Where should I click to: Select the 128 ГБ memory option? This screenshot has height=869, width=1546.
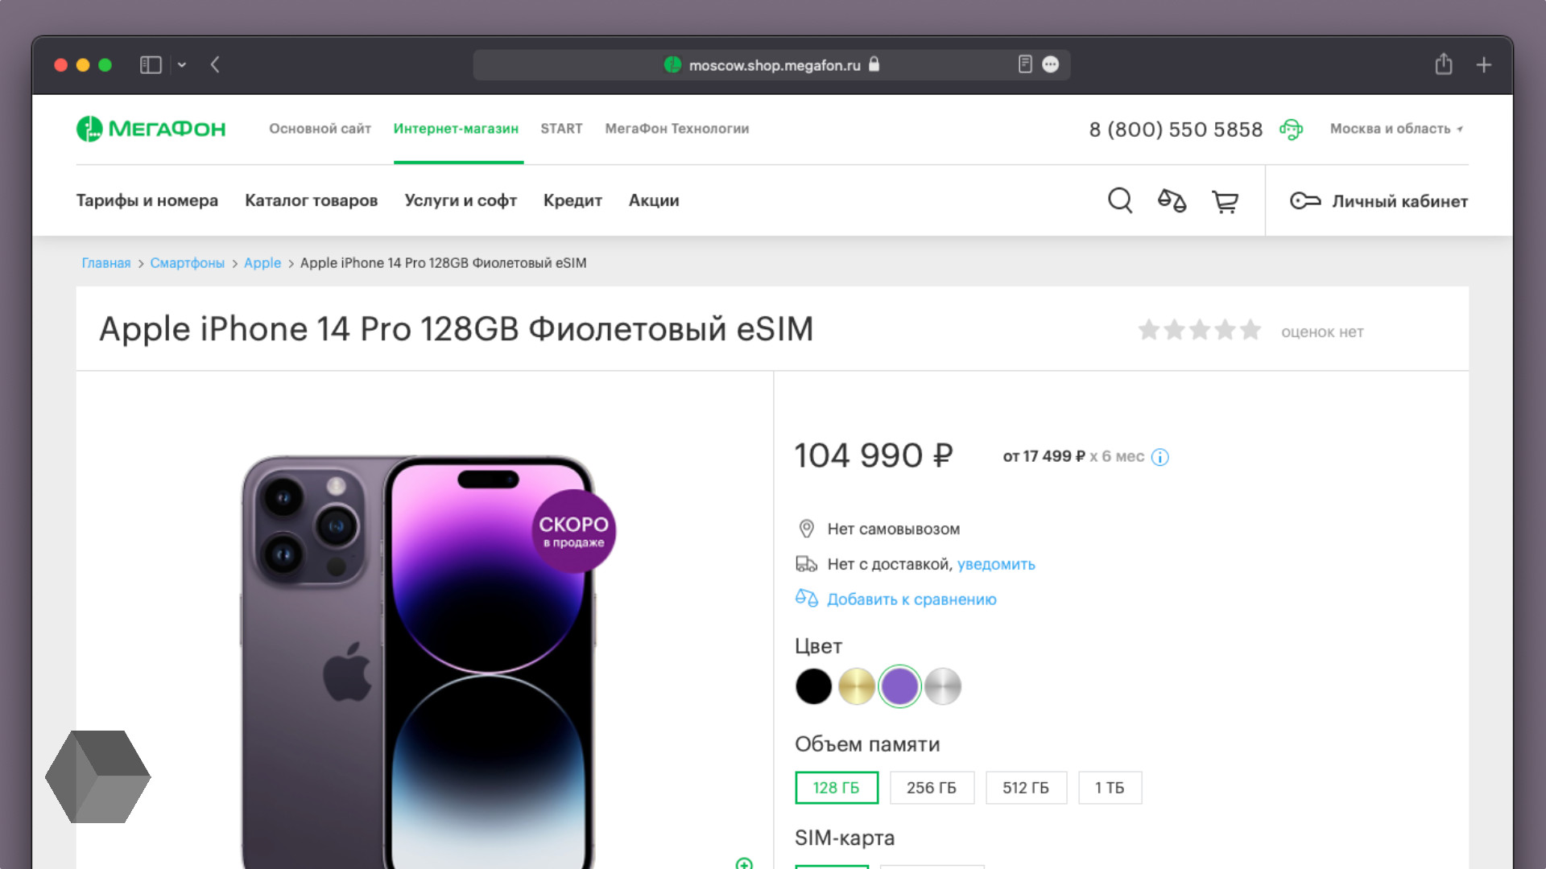tap(837, 787)
